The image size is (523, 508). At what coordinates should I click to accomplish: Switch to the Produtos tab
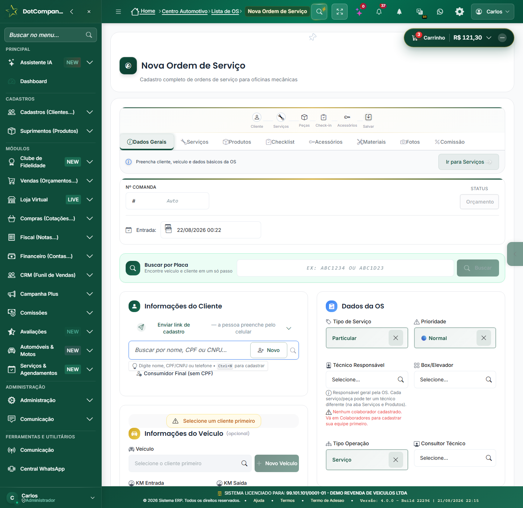point(237,142)
